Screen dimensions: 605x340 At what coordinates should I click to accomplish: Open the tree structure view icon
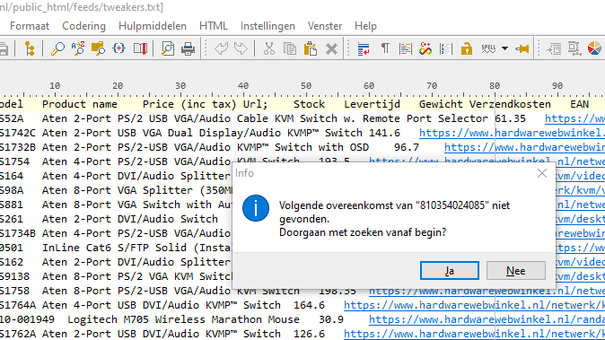tap(30, 49)
